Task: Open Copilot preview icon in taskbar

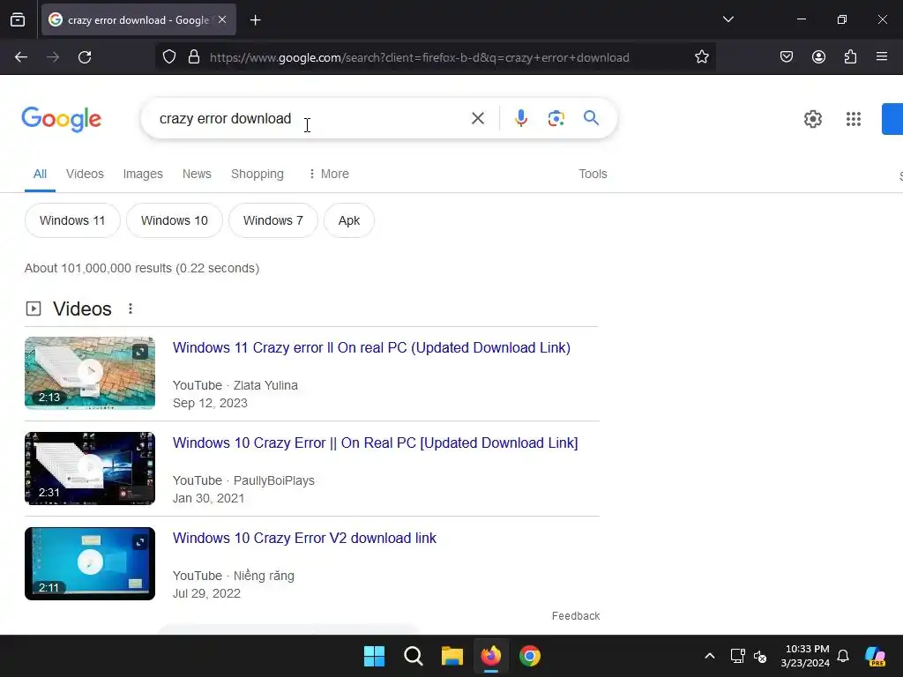Action: pyautogui.click(x=875, y=656)
